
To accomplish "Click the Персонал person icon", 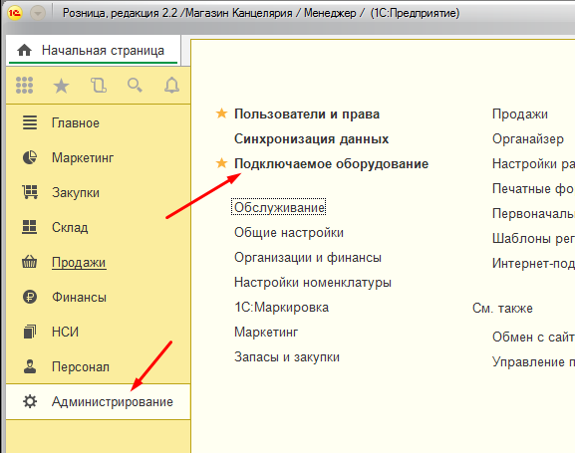I will point(30,366).
